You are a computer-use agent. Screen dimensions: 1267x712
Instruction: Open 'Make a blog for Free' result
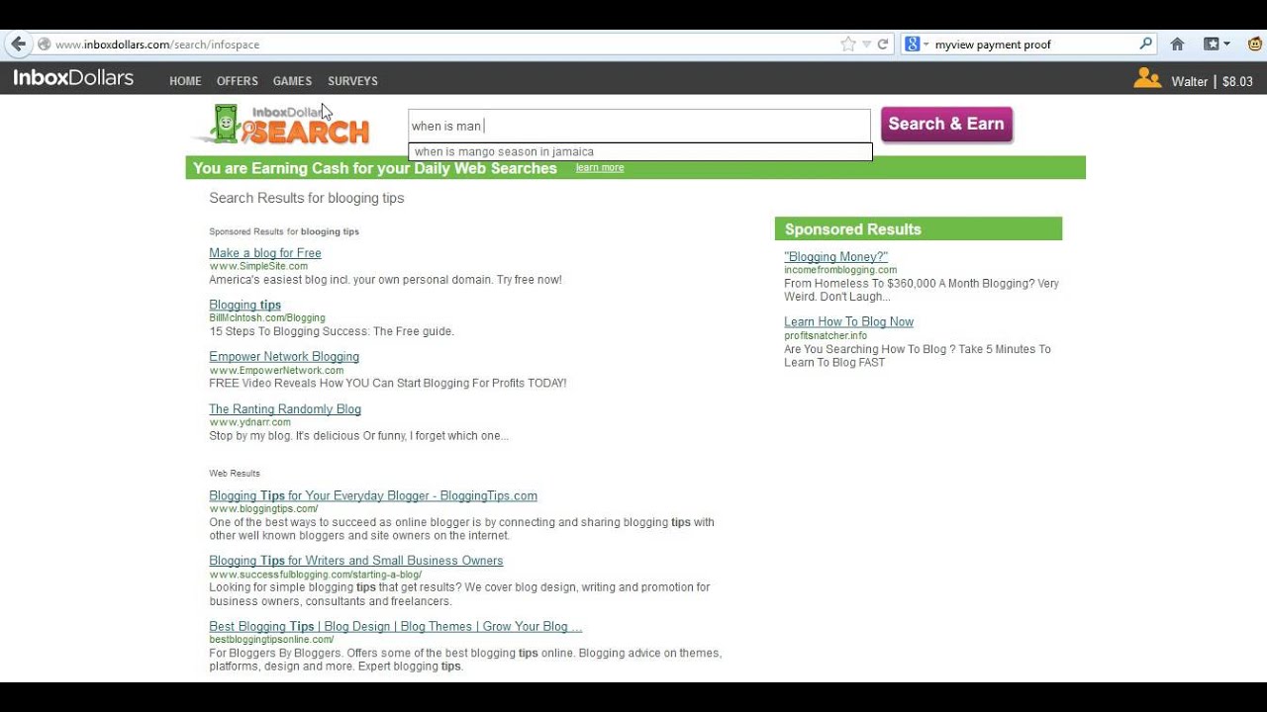click(265, 253)
